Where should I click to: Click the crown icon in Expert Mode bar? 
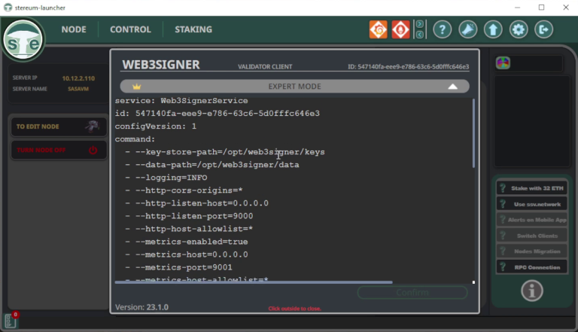click(137, 87)
